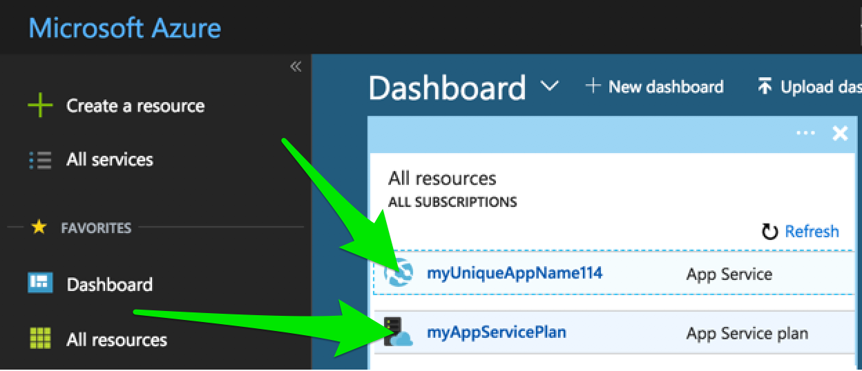Open the myUniqueAppName114 resource link
This screenshot has height=371, width=862.
point(515,273)
